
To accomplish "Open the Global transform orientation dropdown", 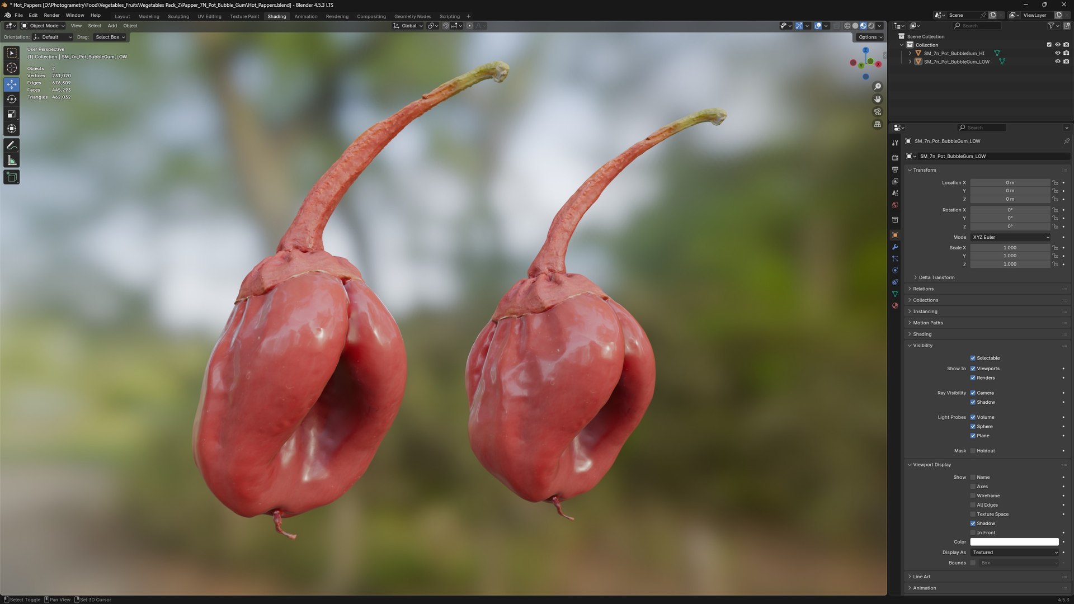I will coord(407,26).
